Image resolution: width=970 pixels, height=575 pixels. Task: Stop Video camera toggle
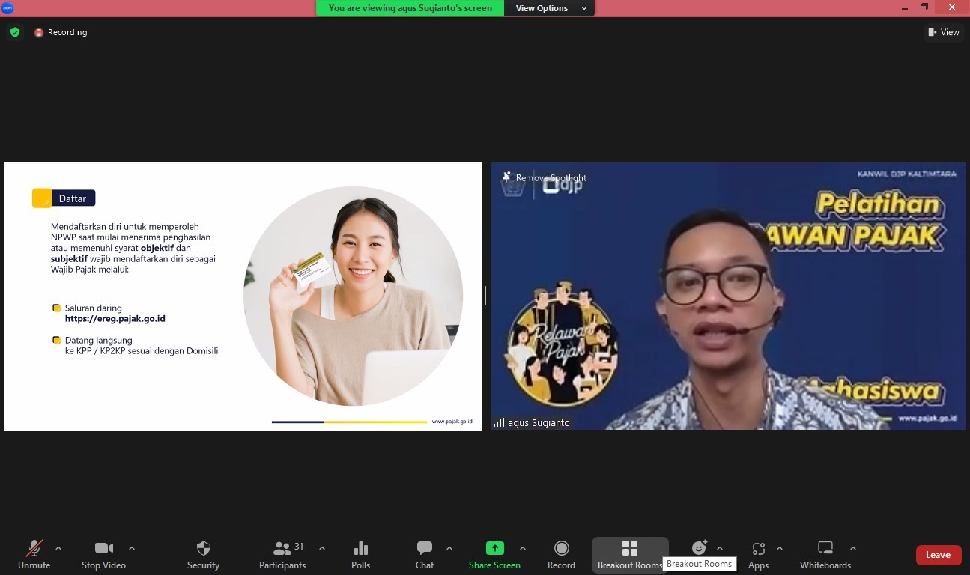[103, 555]
